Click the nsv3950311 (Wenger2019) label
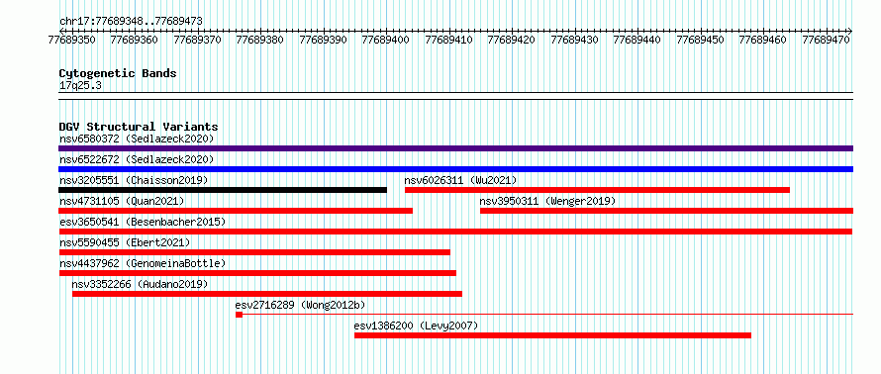Image resolution: width=881 pixels, height=374 pixels. click(x=547, y=201)
